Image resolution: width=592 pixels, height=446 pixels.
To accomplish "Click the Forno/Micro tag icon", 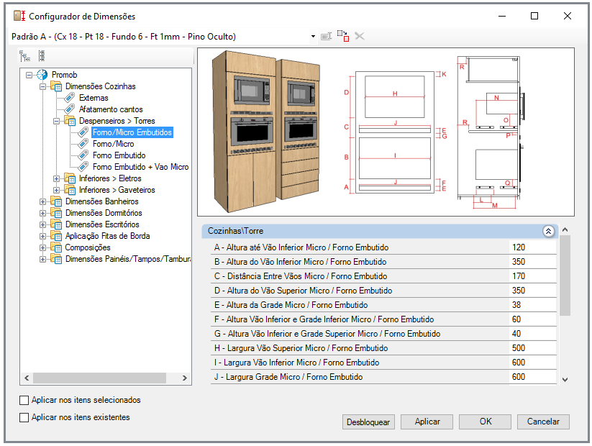I will coord(83,144).
